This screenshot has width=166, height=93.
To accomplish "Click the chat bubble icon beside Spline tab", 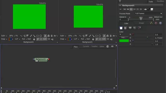I will tap(112, 47).
